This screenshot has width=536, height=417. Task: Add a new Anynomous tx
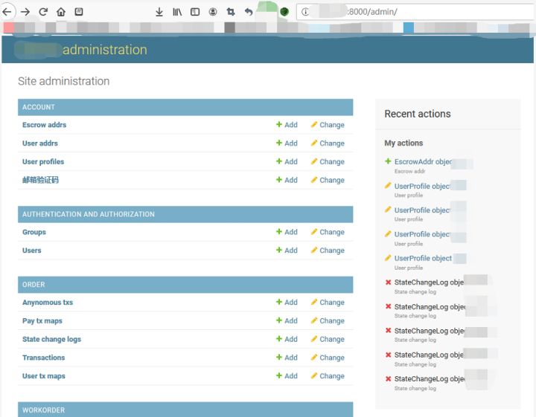[287, 303]
